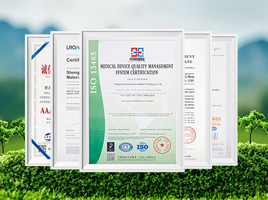Click the dark blue crown accreditation badge
Screen dimensions: 268x200
[111, 147]
